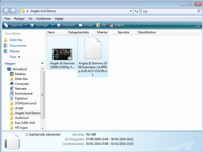The width and height of the screenshot is (203, 152).
Task: Sort by the Størrelse column header
Action: tap(126, 32)
